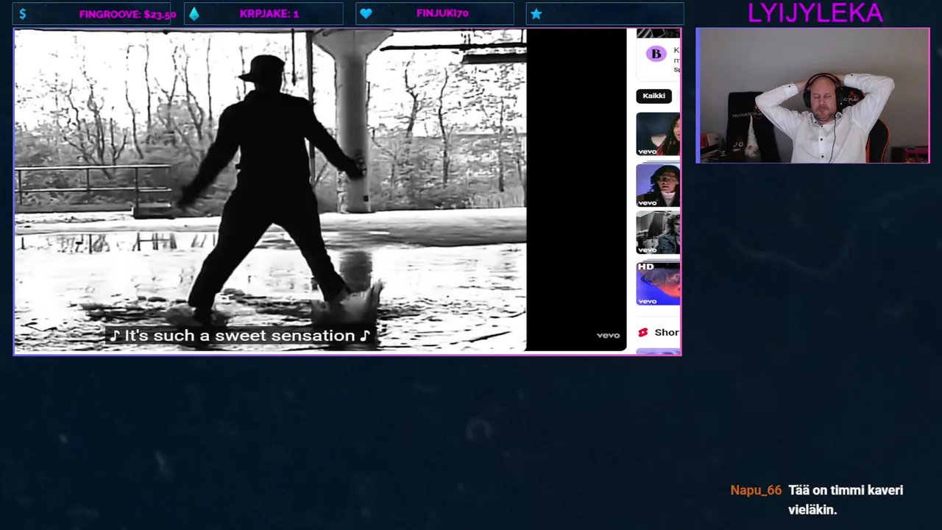The height and width of the screenshot is (530, 942).
Task: Click the red Shorts logo icon
Action: 642,333
